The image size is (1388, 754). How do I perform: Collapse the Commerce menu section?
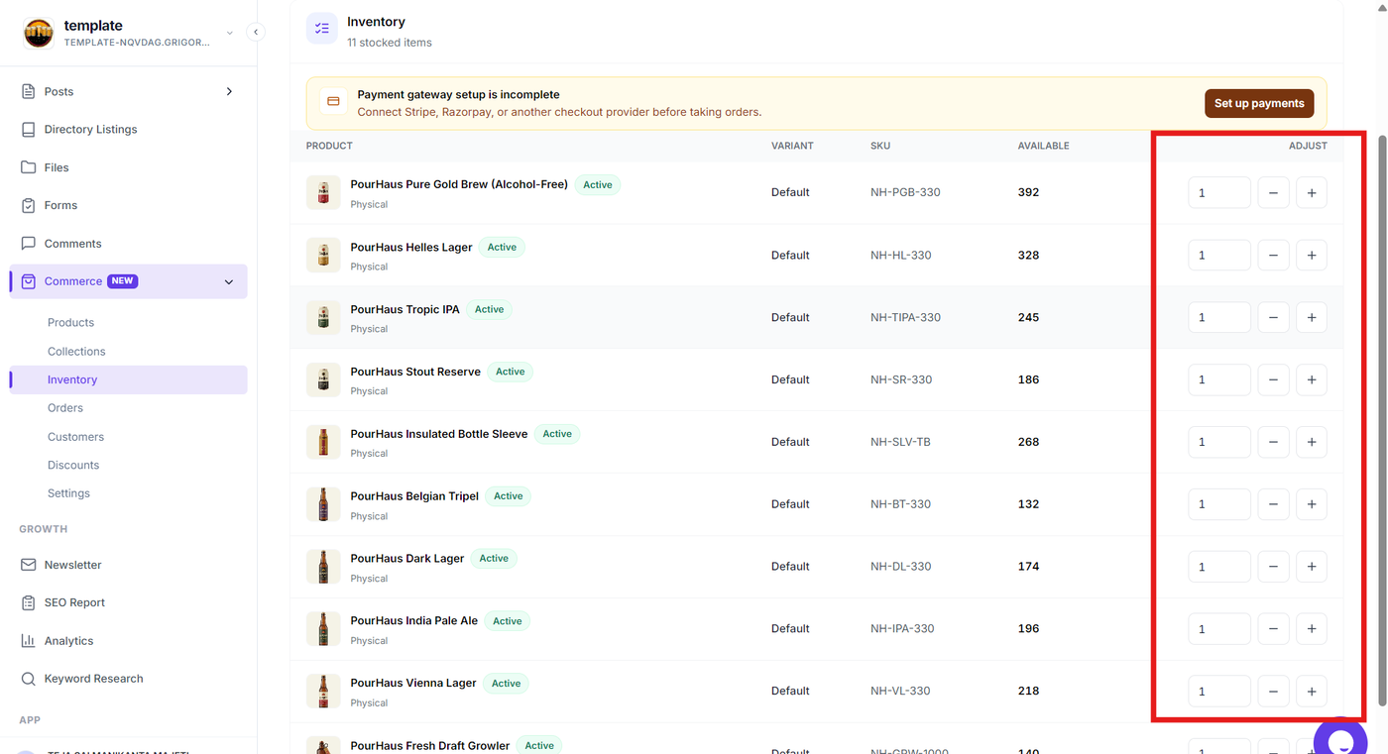point(229,281)
